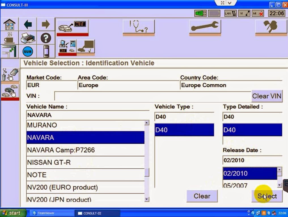
Task: Open the hammer maintenance tools icon
Action: [x=271, y=27]
